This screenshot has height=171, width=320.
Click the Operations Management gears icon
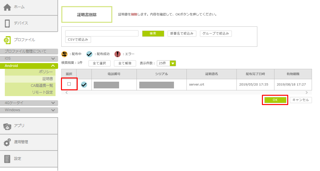[7, 142]
